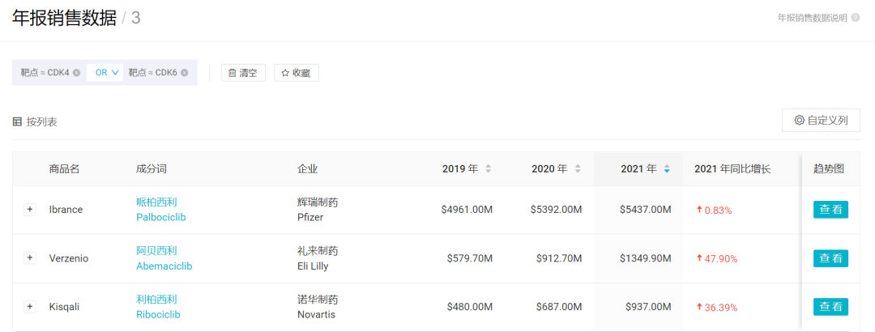Expand the Kisqali row
Image resolution: width=875 pixels, height=332 pixels.
(30, 307)
